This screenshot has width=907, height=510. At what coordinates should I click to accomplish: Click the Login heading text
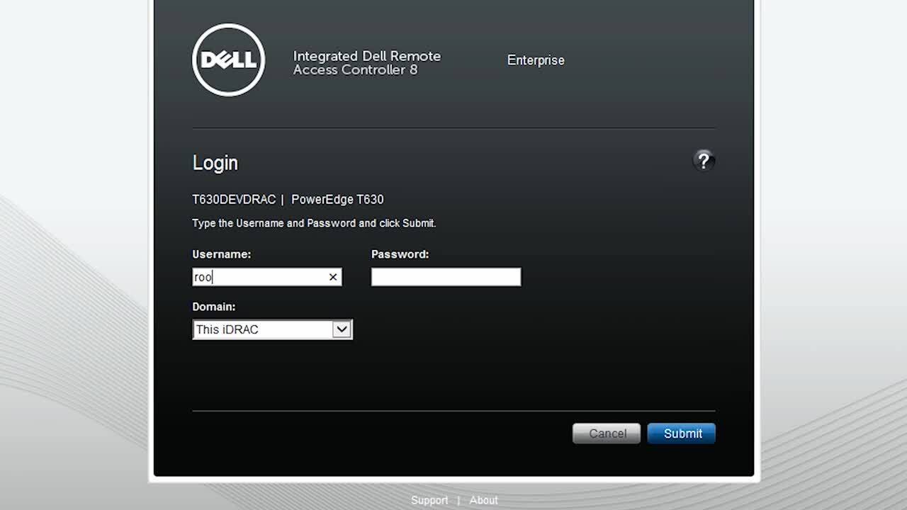[x=215, y=163]
